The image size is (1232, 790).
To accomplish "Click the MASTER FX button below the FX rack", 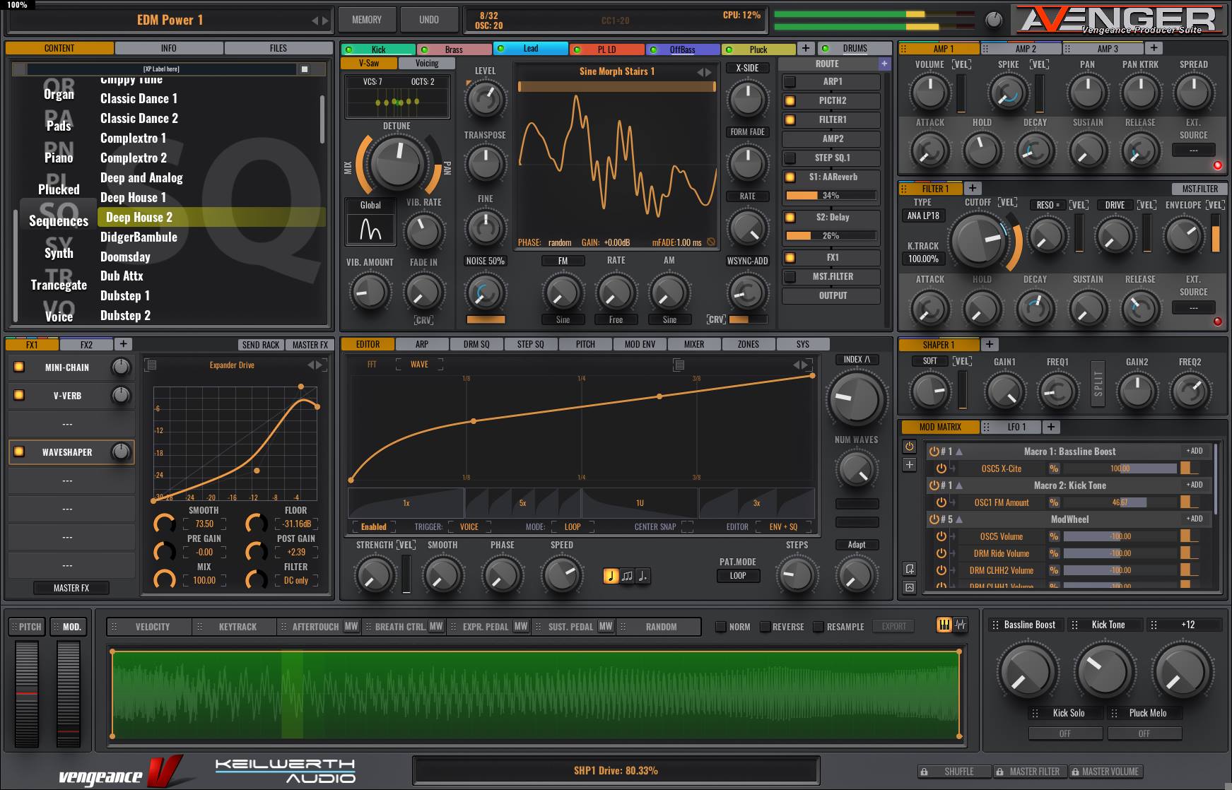I will pyautogui.click(x=71, y=588).
